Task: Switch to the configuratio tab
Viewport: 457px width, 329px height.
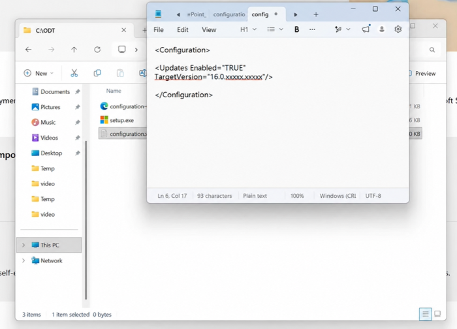Action: [229, 14]
